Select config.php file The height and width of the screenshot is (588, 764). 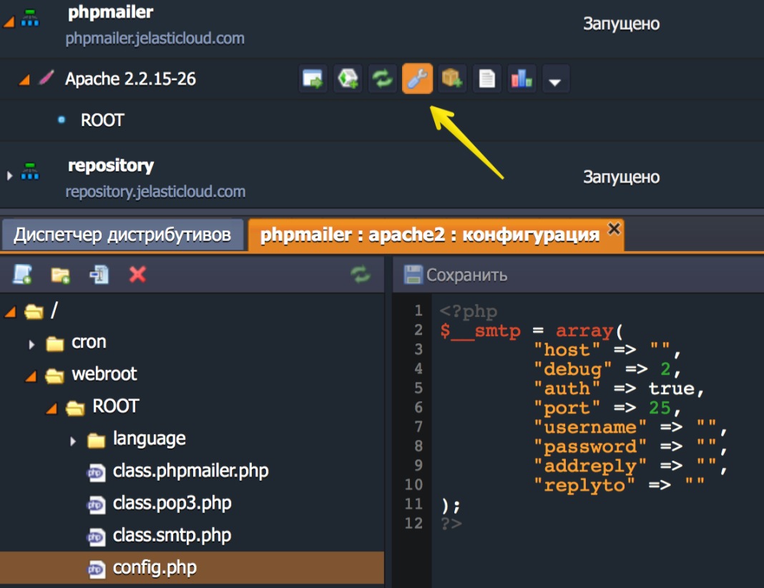pos(155,568)
